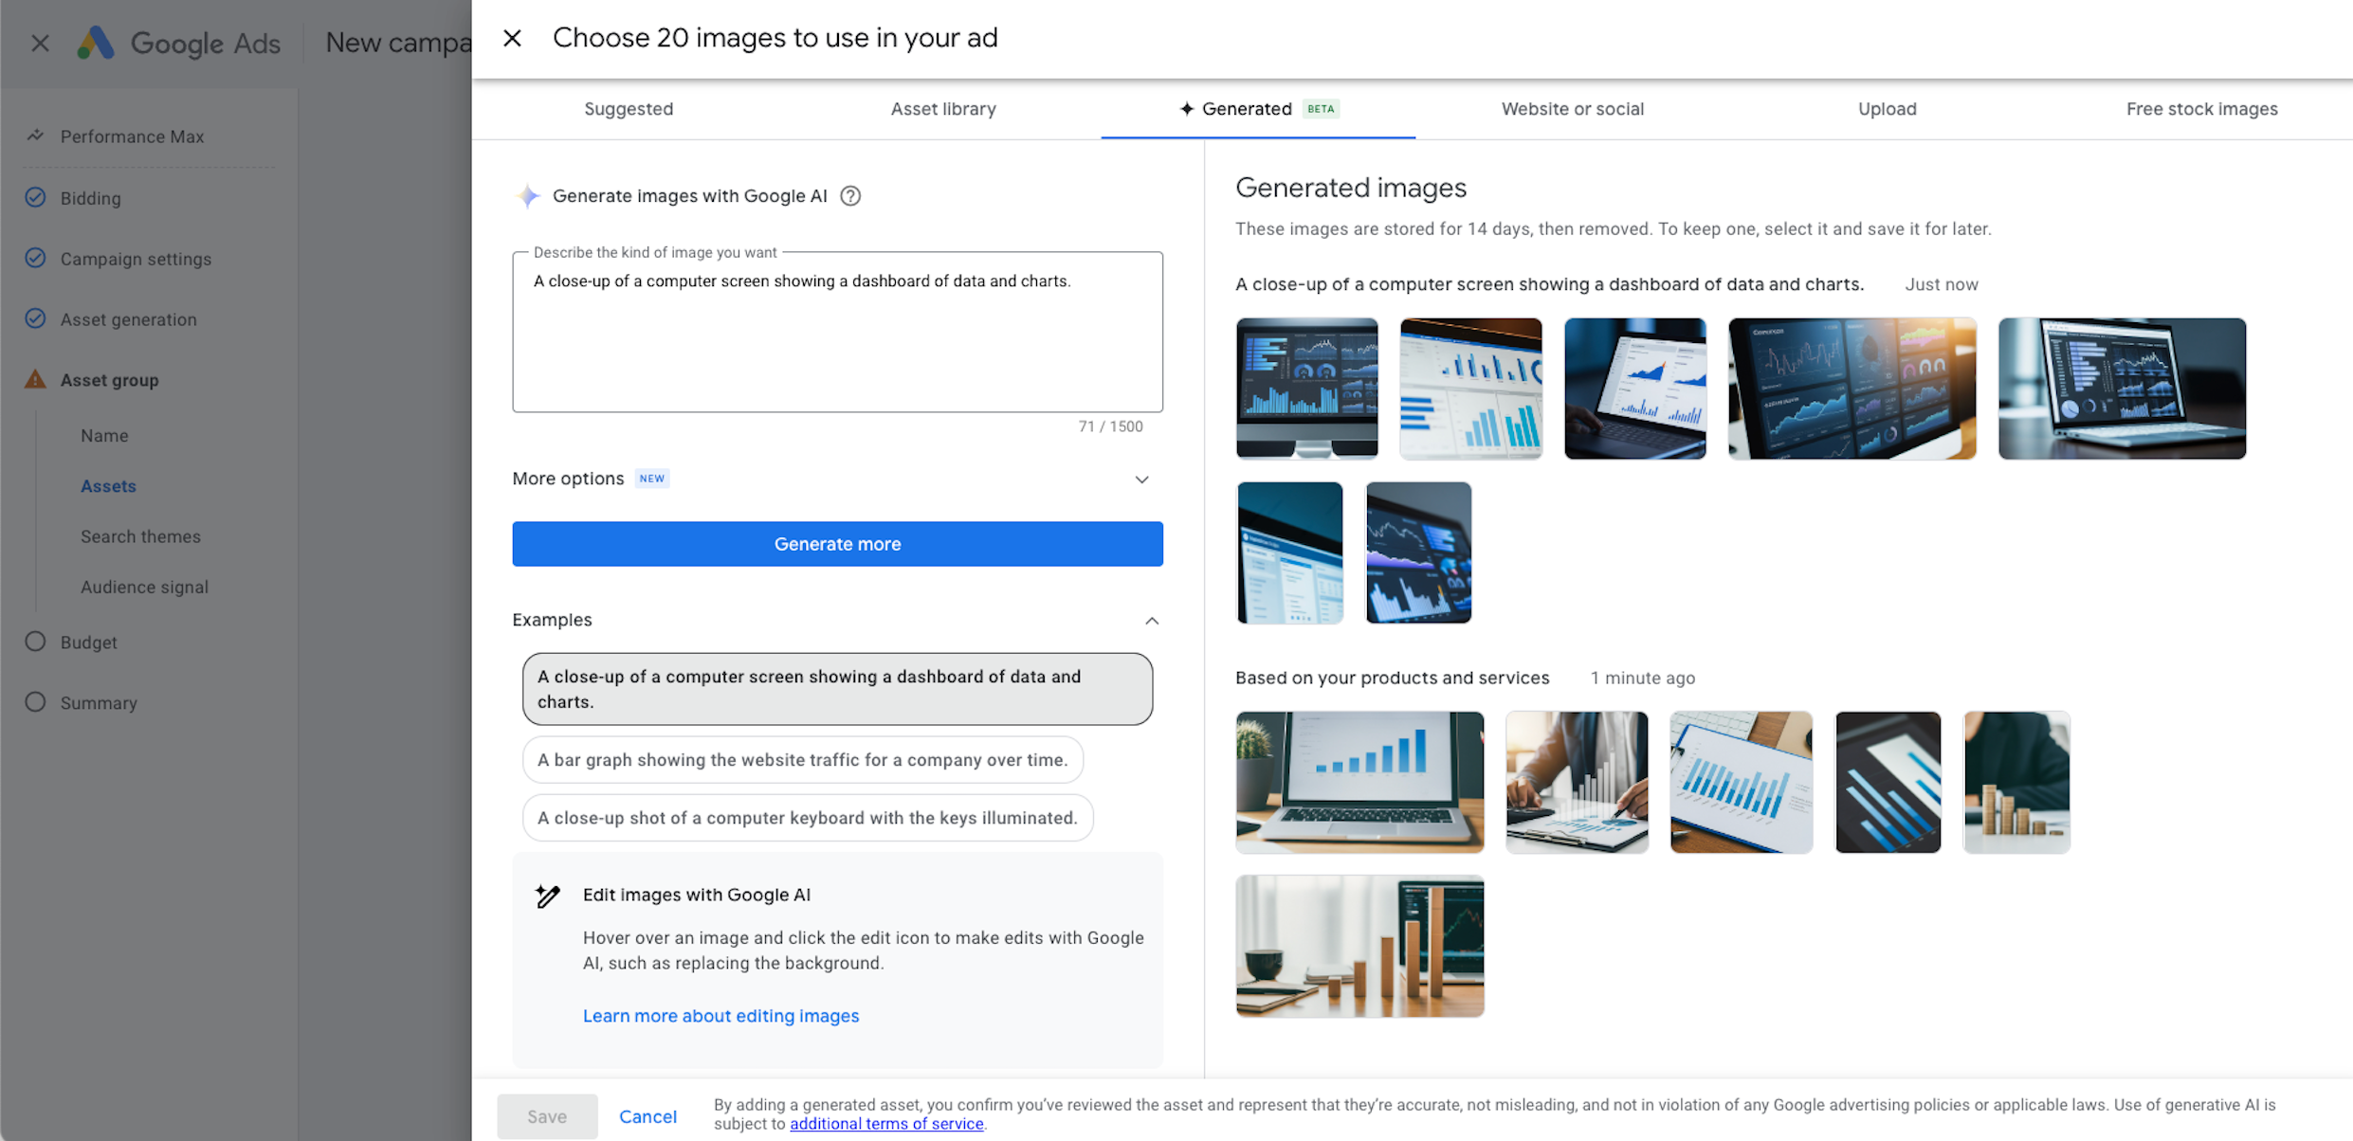This screenshot has height=1141, width=2353.
Task: Select the iMac dashboard generated image thumbnail
Action: [1306, 389]
